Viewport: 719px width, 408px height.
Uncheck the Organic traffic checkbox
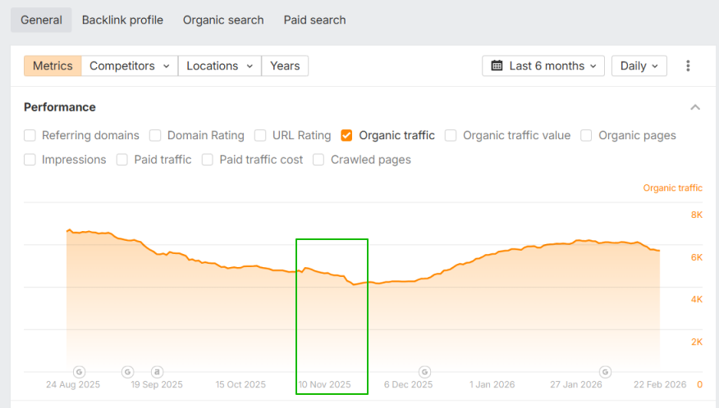347,135
